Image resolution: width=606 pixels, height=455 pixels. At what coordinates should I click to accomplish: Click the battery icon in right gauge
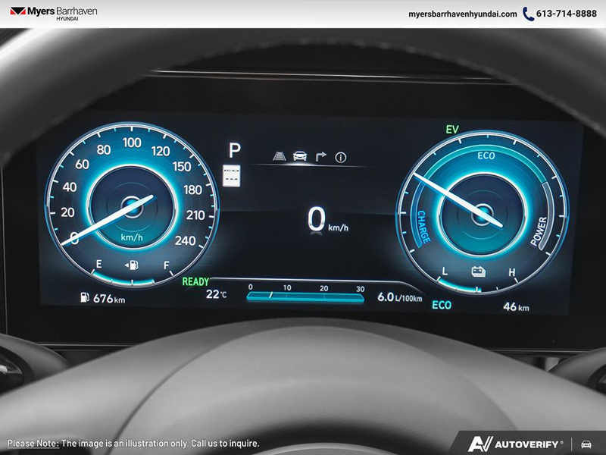point(478,271)
